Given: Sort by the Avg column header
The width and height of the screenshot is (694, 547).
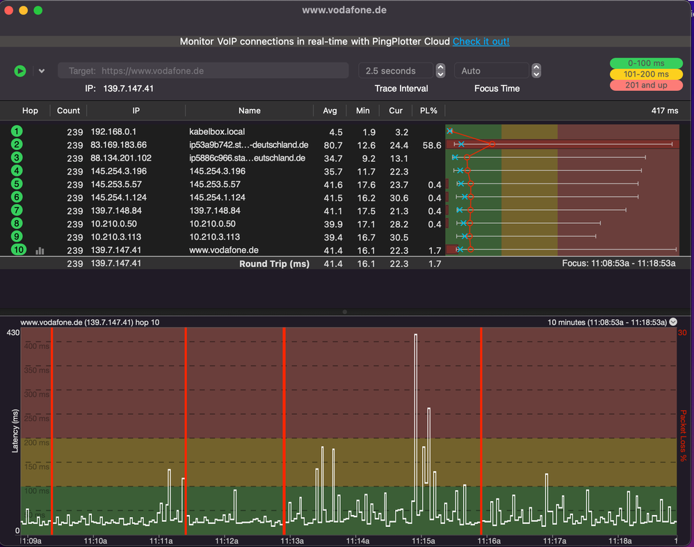Looking at the screenshot, I should (x=330, y=111).
